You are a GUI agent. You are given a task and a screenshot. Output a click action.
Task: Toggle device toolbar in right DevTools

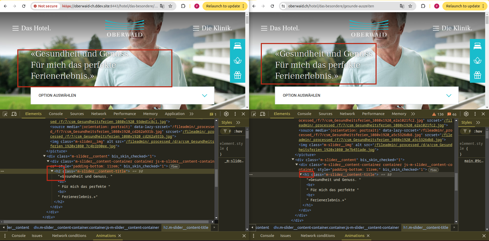coord(263,114)
